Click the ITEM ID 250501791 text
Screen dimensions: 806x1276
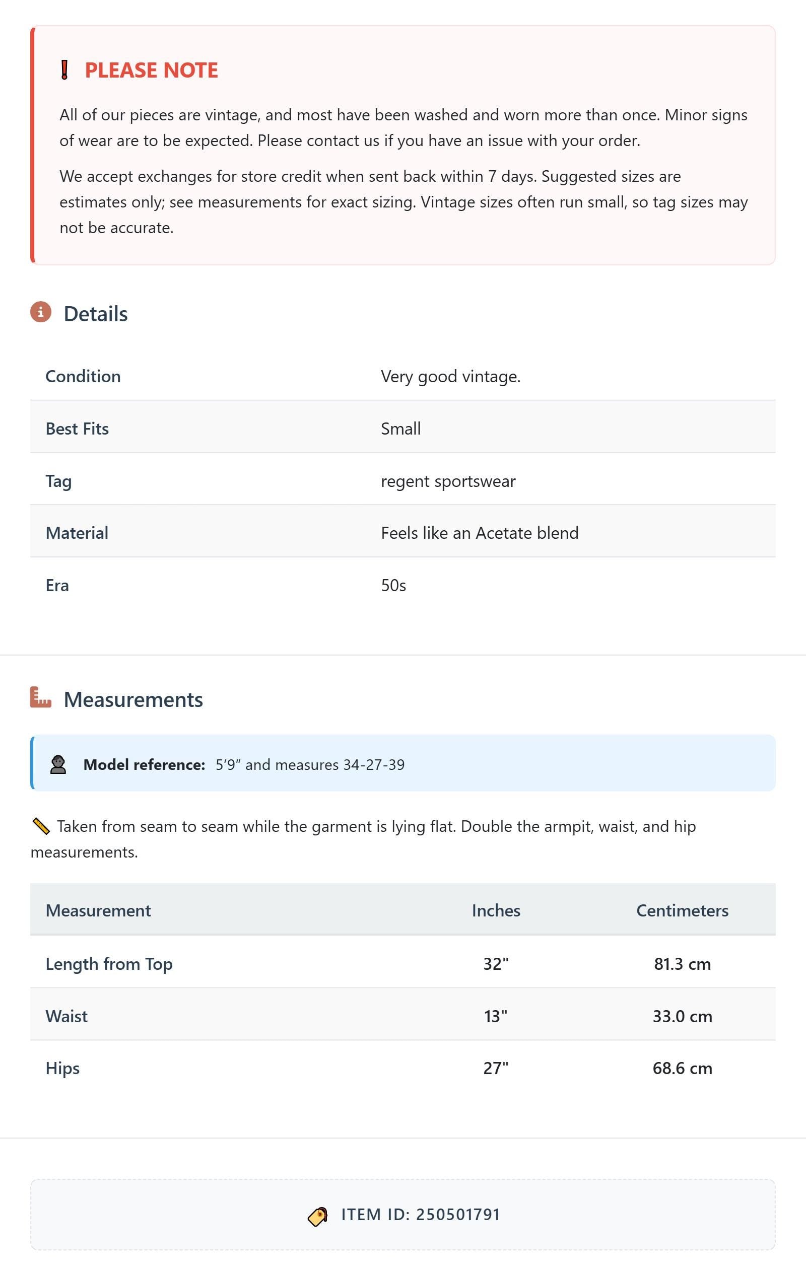(x=421, y=1215)
